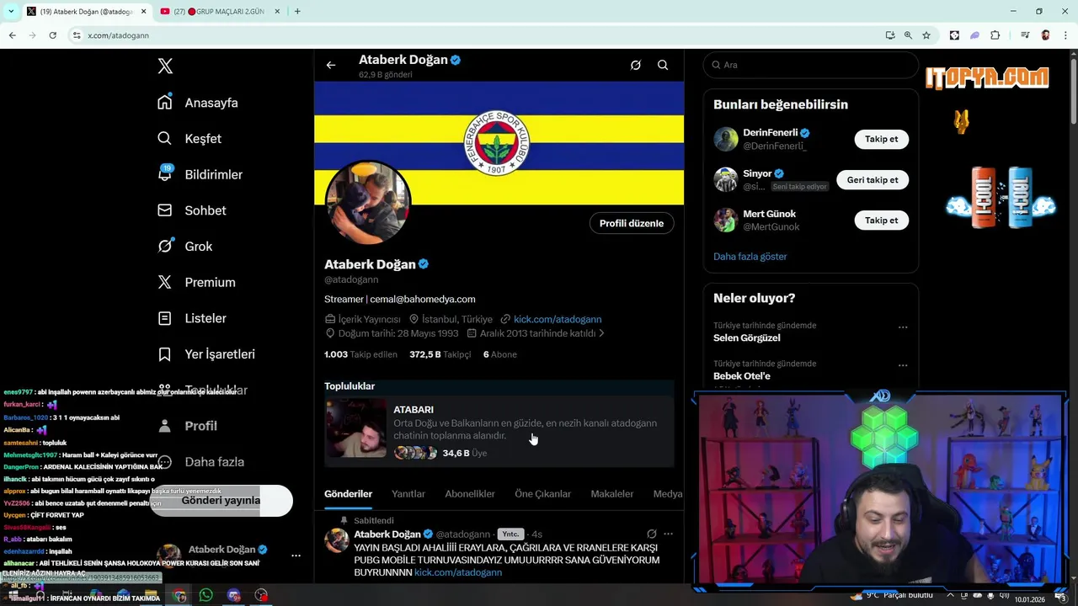The height and width of the screenshot is (606, 1078).
Task: Open 372,5 B Takipçi list
Action: pyautogui.click(x=440, y=354)
